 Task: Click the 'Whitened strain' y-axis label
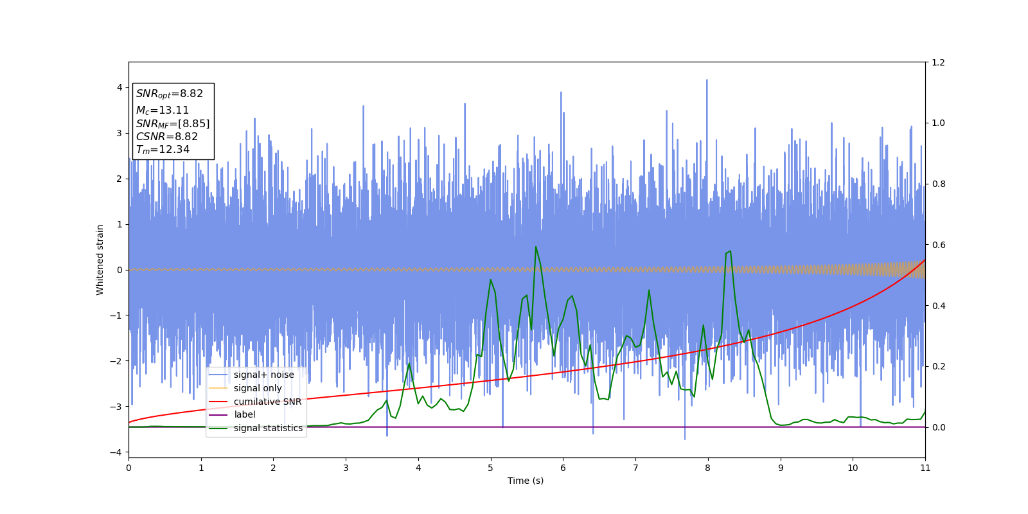coord(100,260)
